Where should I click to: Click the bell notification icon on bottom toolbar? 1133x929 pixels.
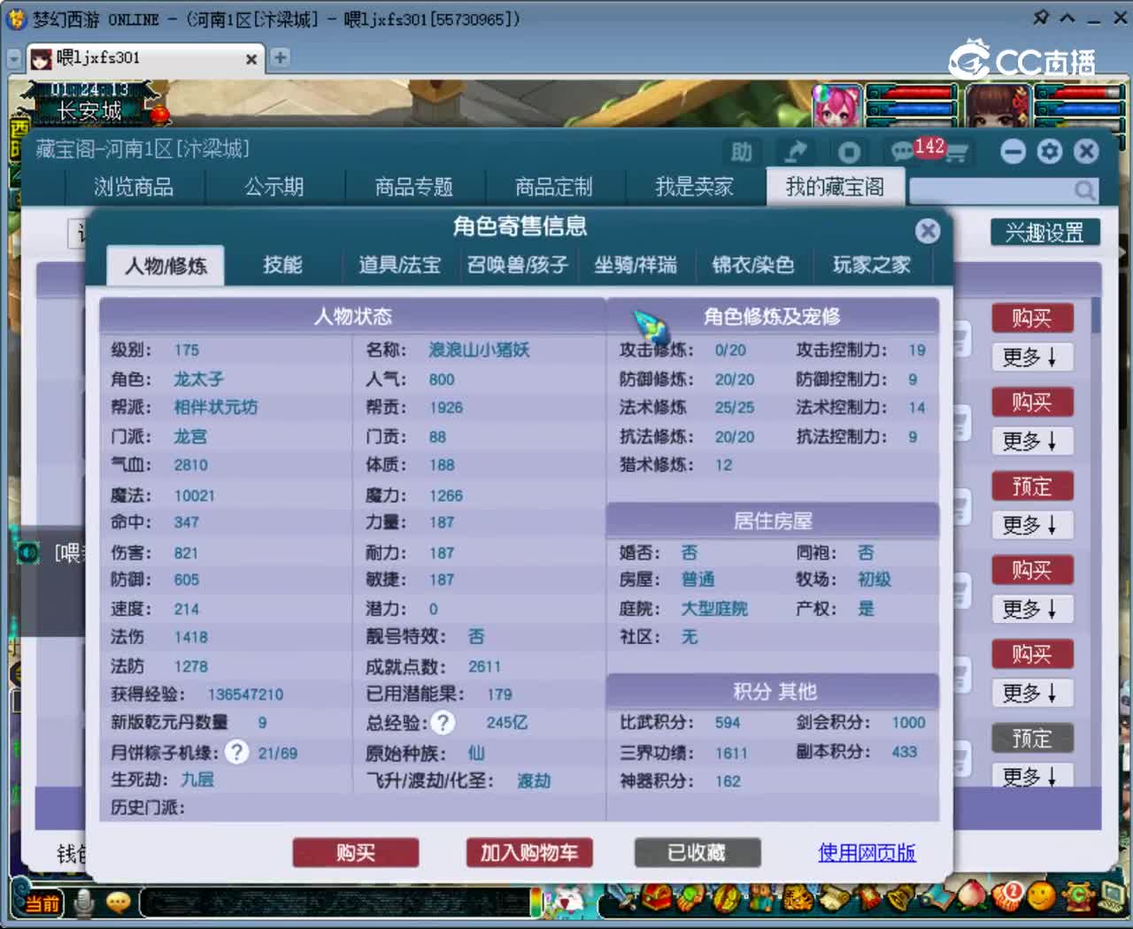coord(899,899)
